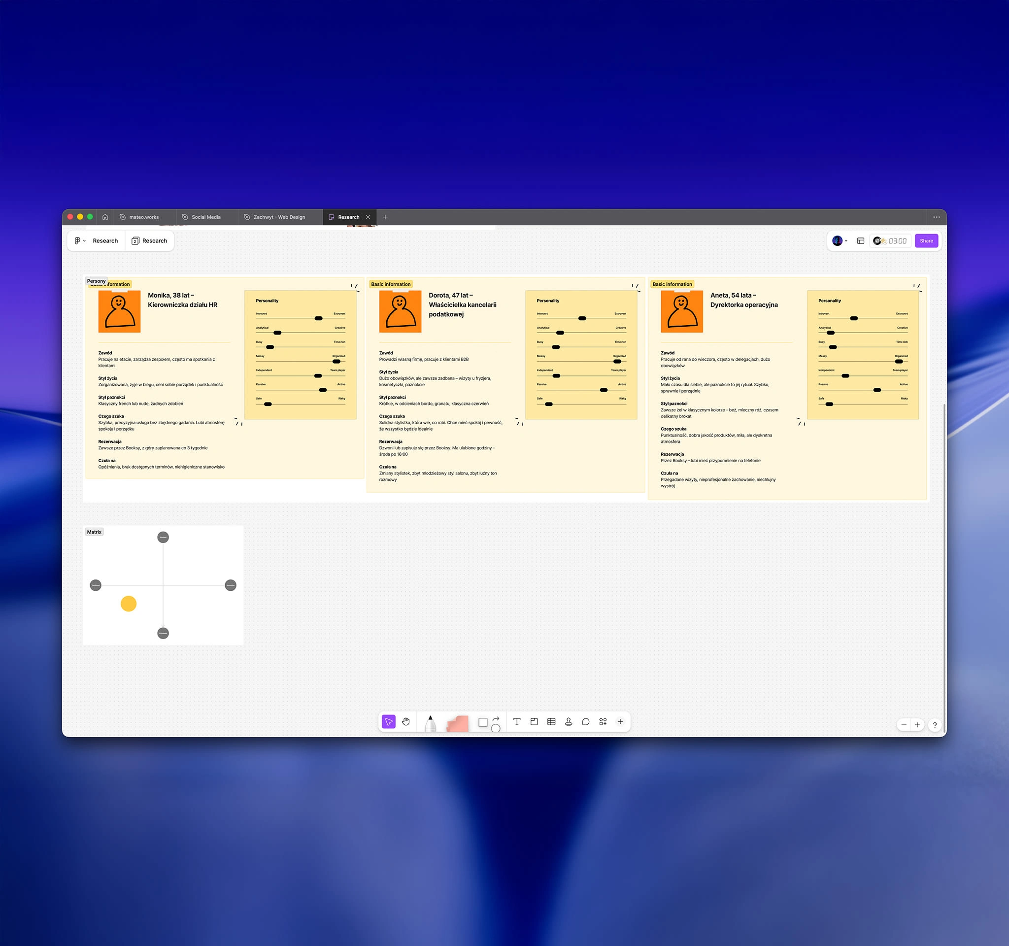The width and height of the screenshot is (1009, 946).
Task: Insert a table from toolbar
Action: [551, 721]
